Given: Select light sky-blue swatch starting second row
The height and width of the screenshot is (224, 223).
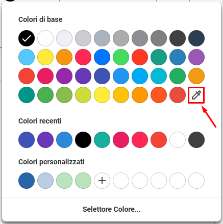Looking at the screenshot, I should [27, 57].
